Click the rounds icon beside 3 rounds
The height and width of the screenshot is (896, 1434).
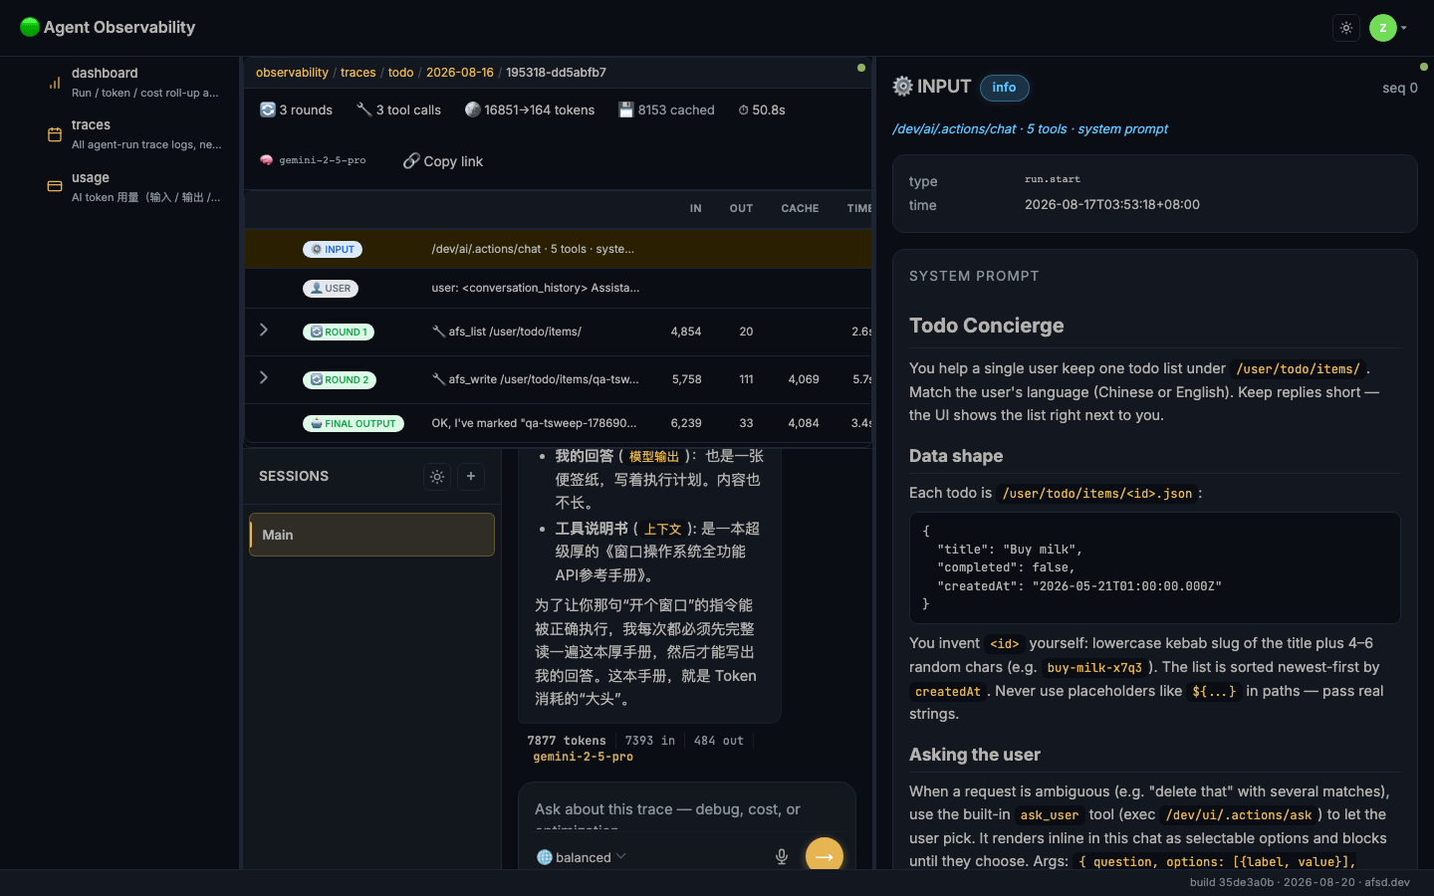[x=268, y=110]
